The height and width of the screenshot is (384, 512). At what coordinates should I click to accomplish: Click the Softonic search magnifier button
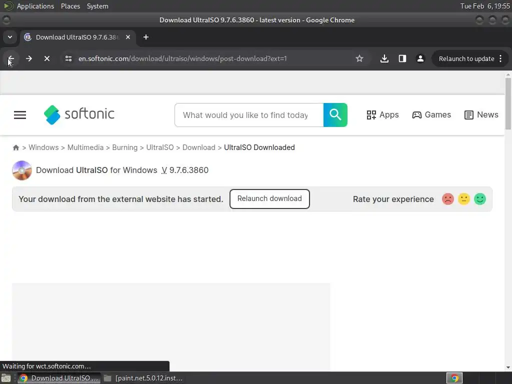(x=335, y=115)
